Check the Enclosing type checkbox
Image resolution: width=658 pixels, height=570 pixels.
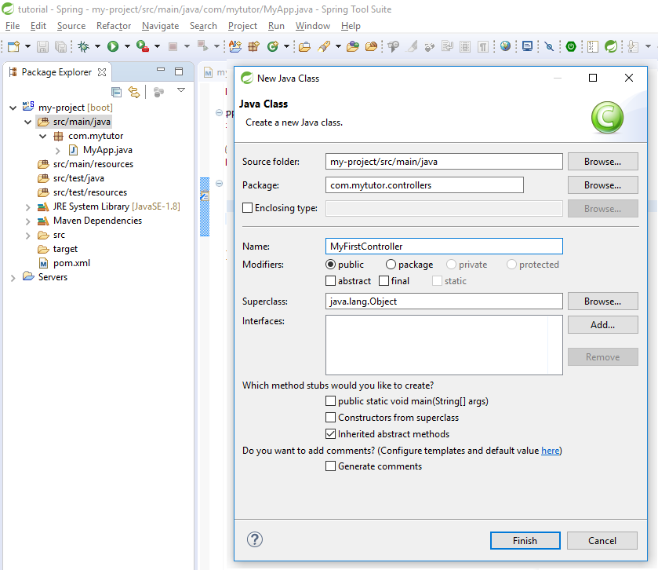pyautogui.click(x=248, y=208)
